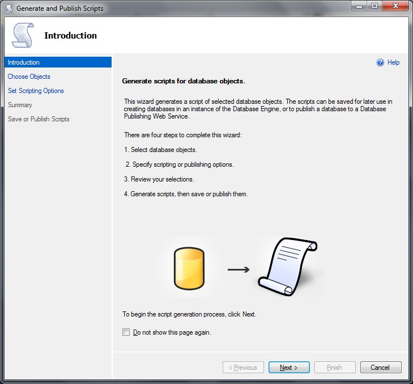Click the script scroll illustration on the right

(288, 267)
